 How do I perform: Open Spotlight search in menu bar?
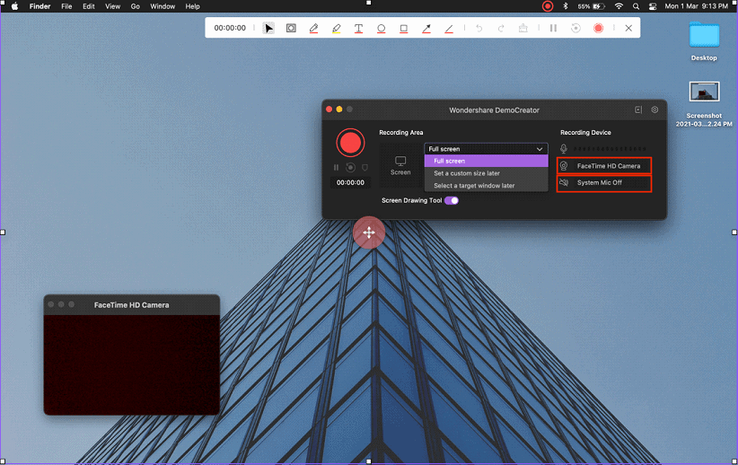(636, 6)
